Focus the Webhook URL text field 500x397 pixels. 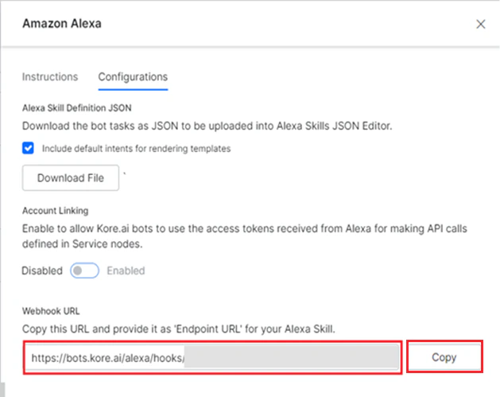pos(212,357)
